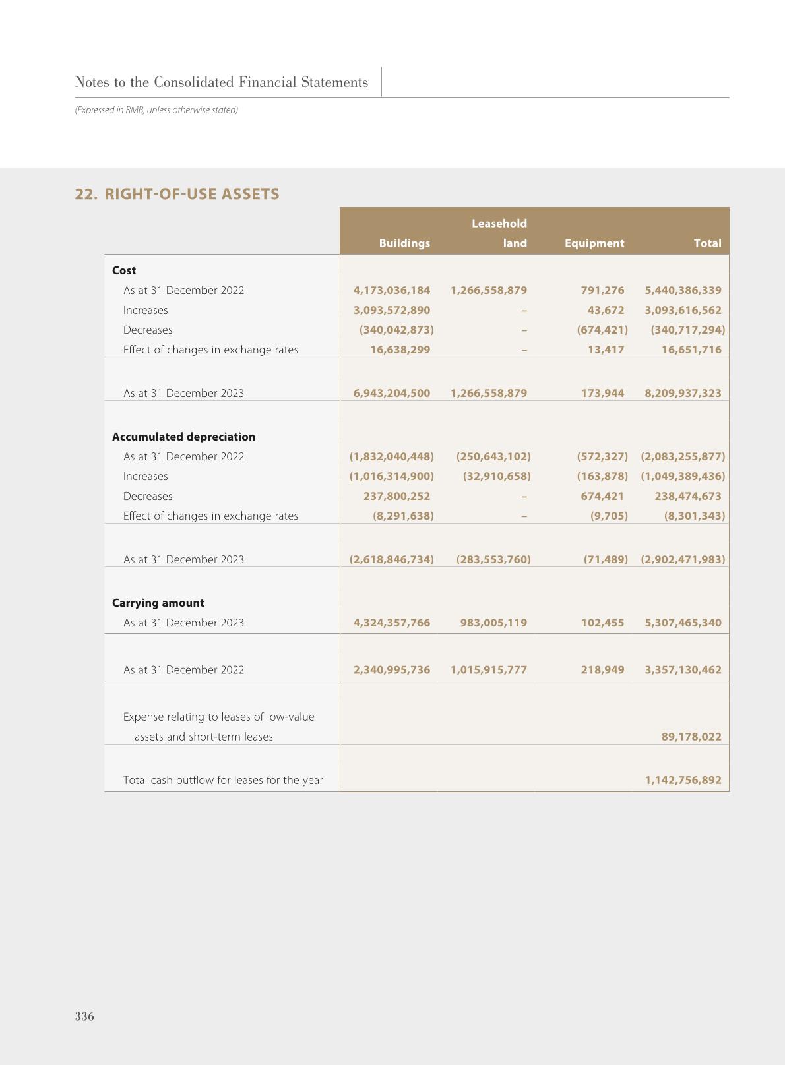Select accumulated depreciation total (2,902,471,983)
Screen dimensions: 785x1065
coord(682,559)
